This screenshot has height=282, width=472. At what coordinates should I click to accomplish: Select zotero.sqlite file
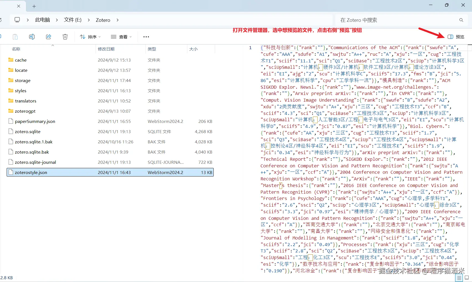click(110, 131)
